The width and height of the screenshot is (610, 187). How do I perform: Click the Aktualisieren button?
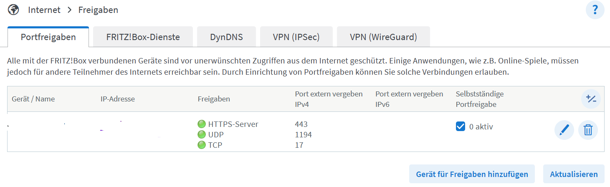pos(574,174)
